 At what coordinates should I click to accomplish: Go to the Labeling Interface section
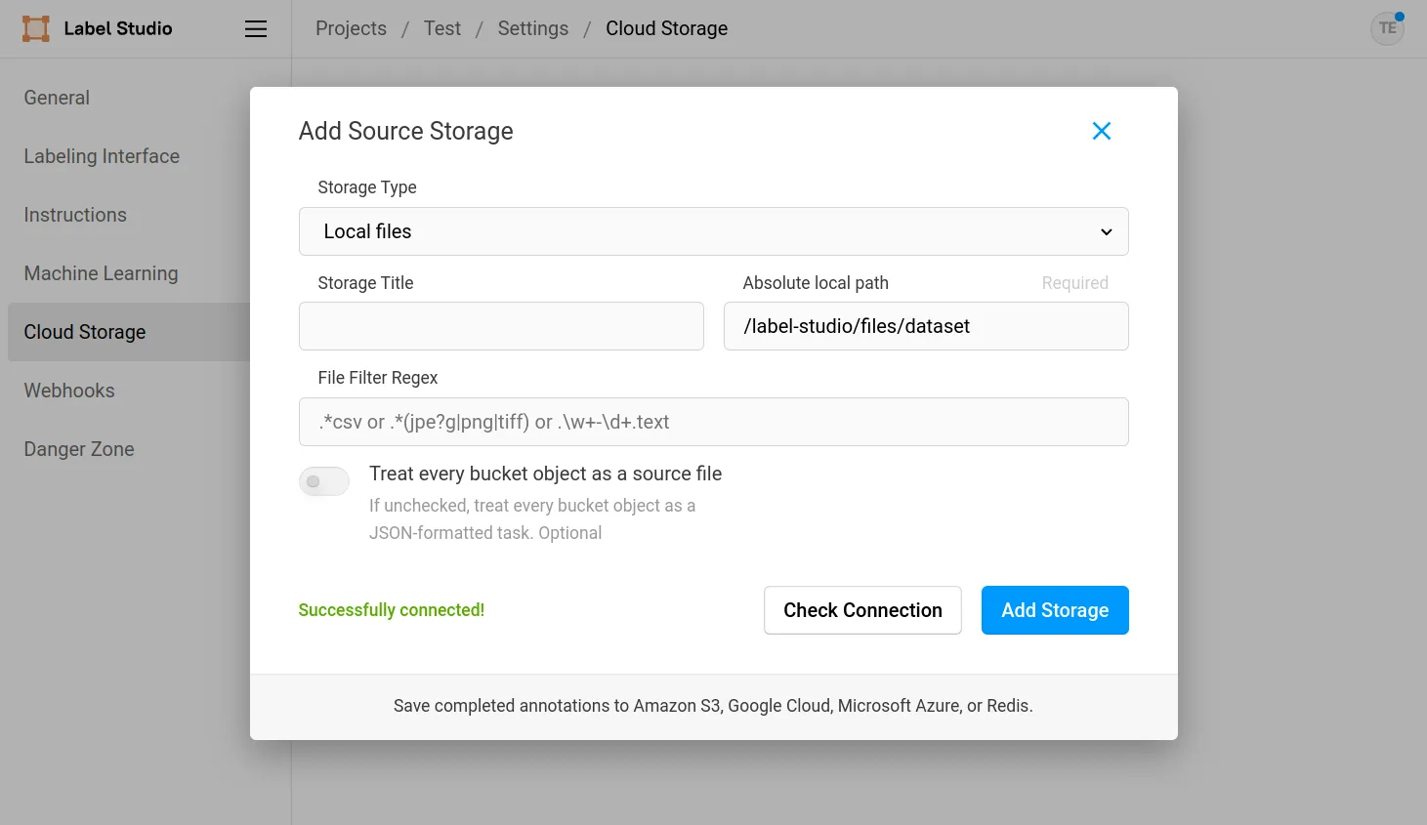[102, 156]
